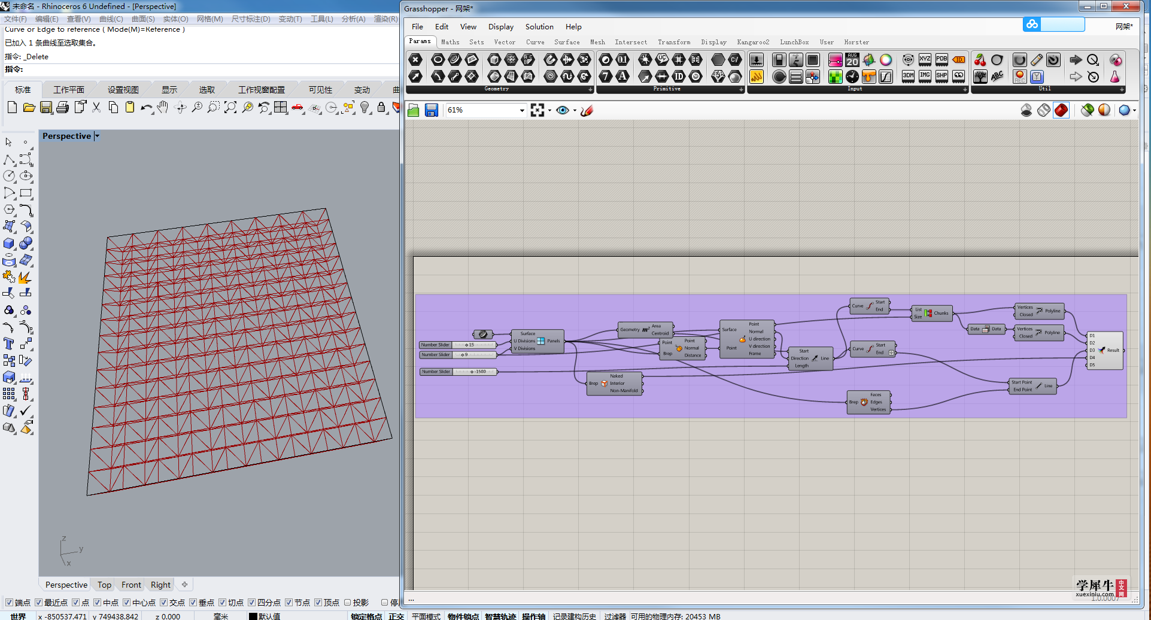1151x620 pixels.
Task: Click 记录建构历史 history status button
Action: [575, 616]
